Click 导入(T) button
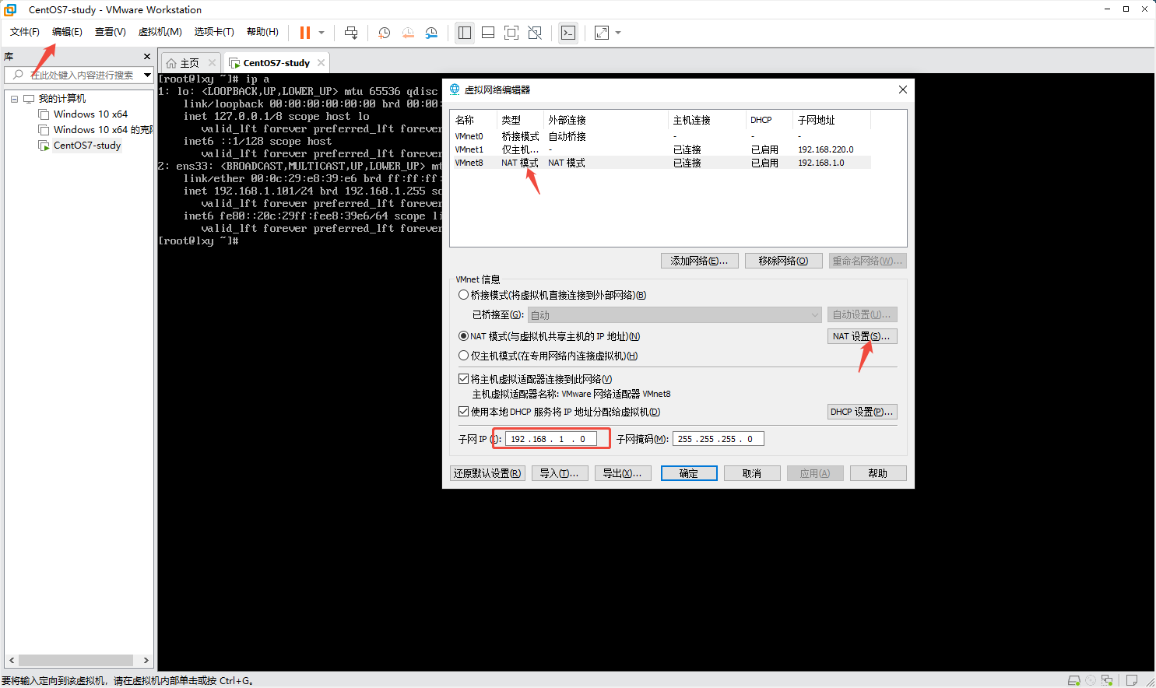This screenshot has width=1156, height=688. [559, 473]
